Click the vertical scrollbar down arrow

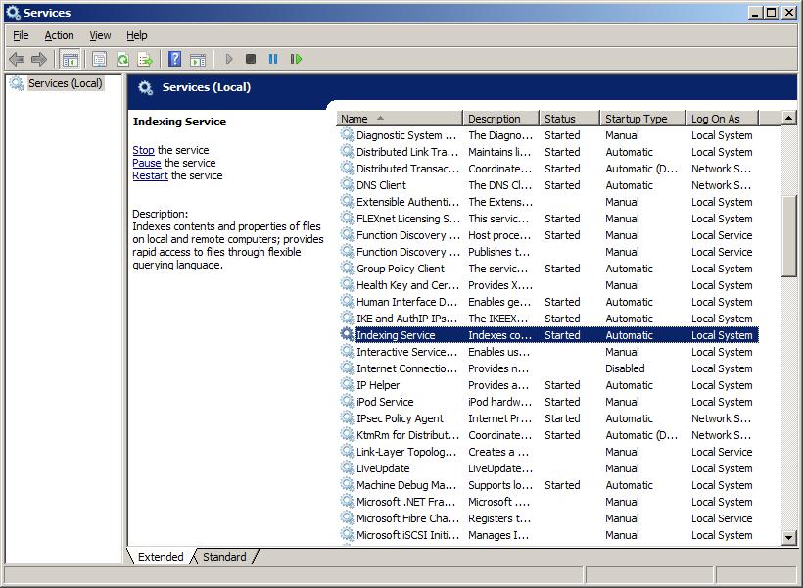[x=786, y=537]
